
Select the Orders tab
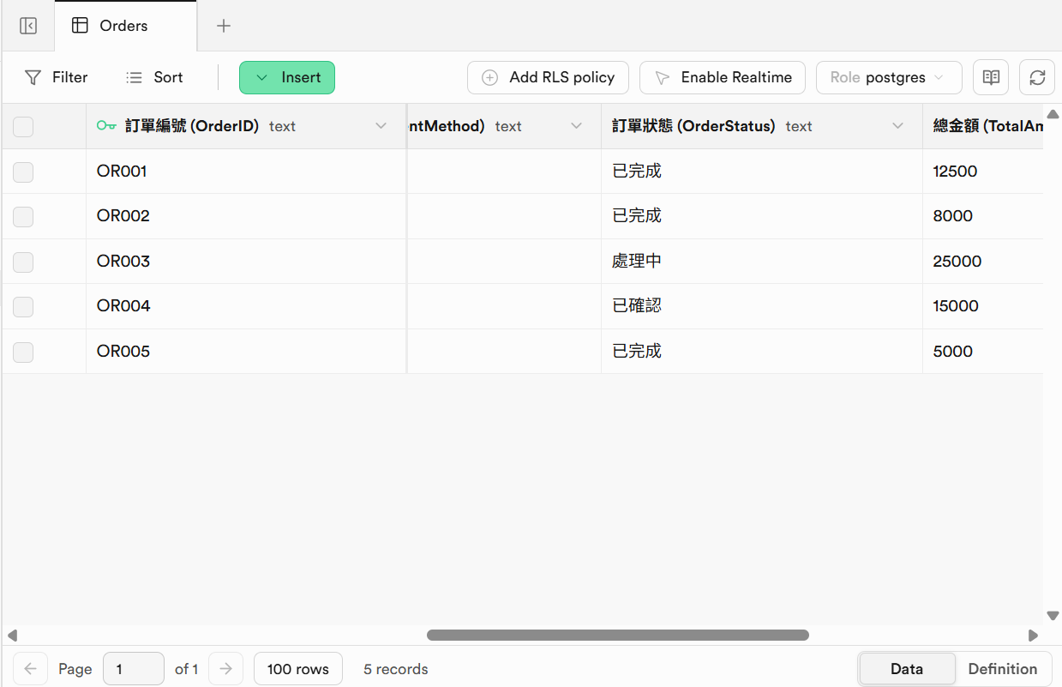coord(124,26)
